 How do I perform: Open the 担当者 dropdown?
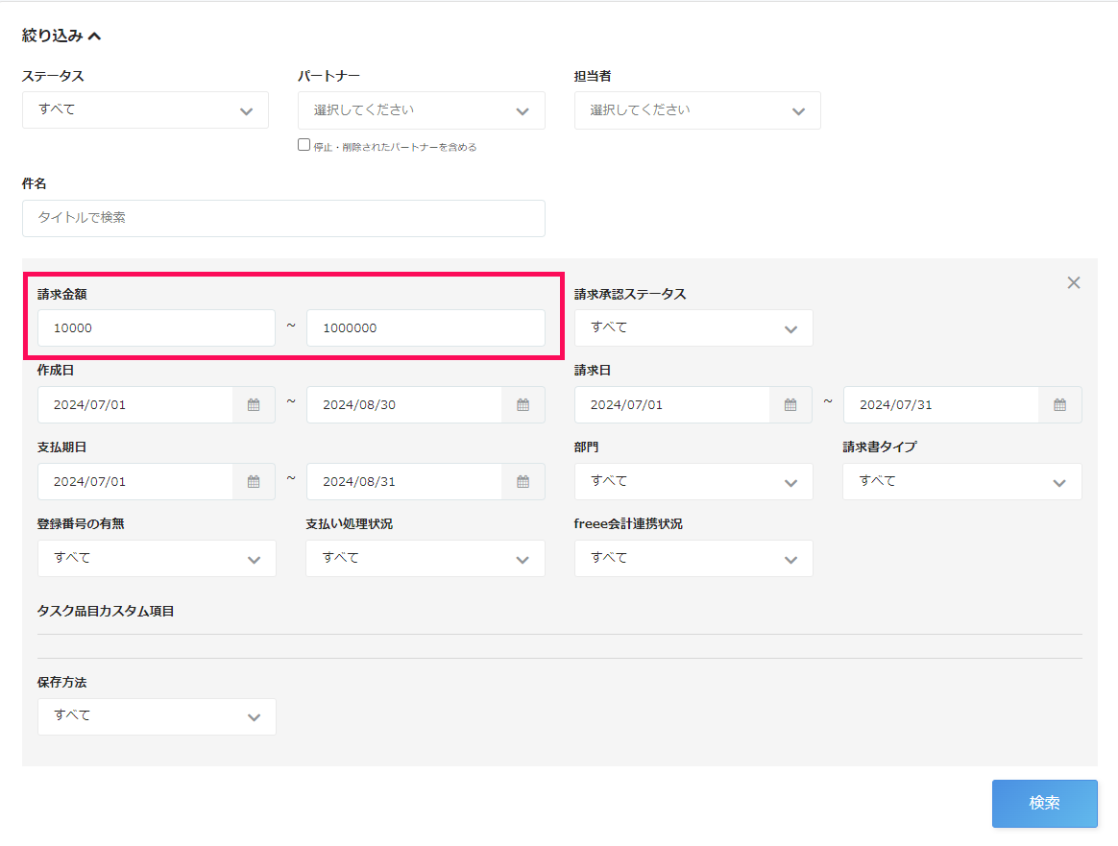(x=697, y=110)
